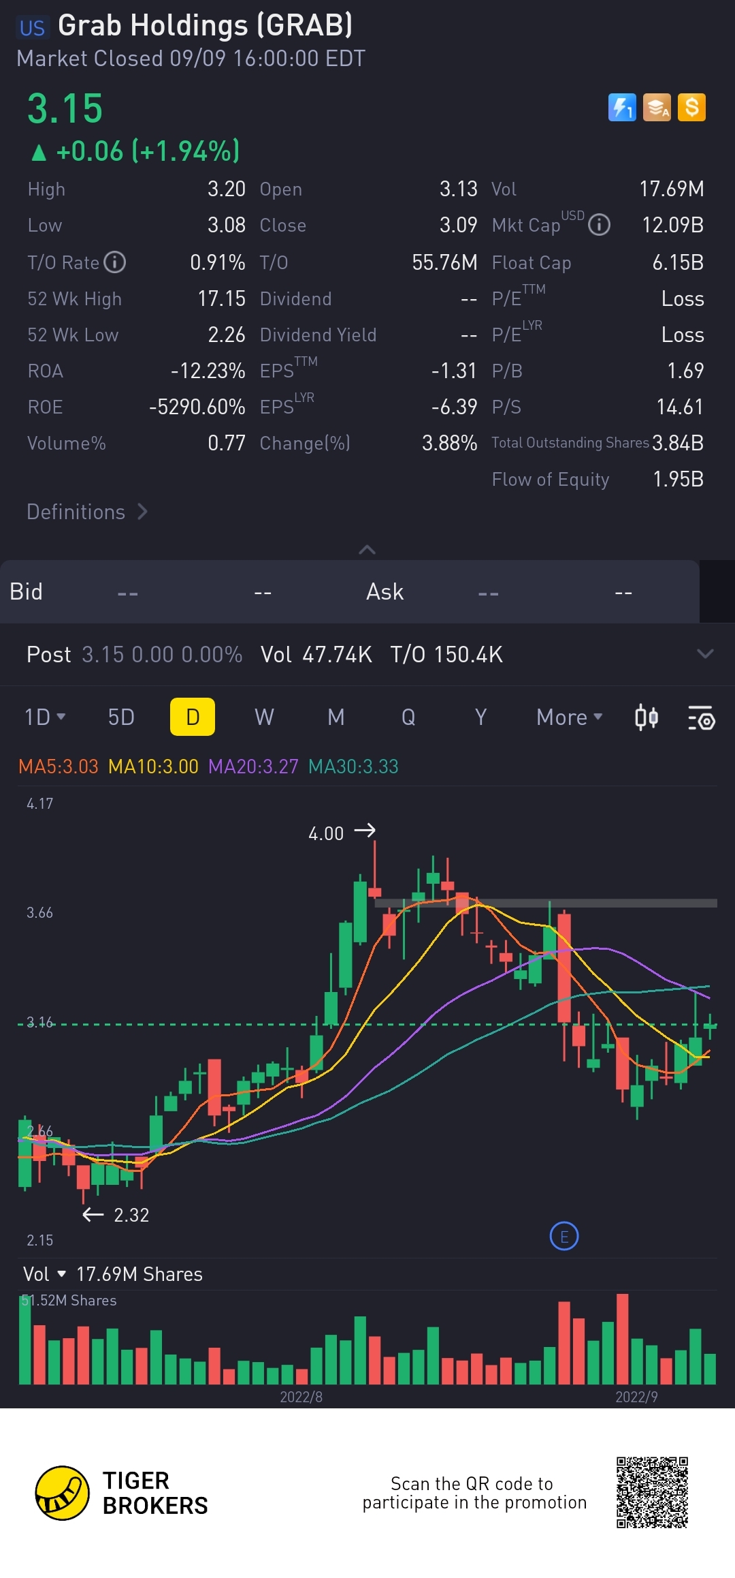
Task: Tap the earnings E marker on chart
Action: [x=564, y=1236]
